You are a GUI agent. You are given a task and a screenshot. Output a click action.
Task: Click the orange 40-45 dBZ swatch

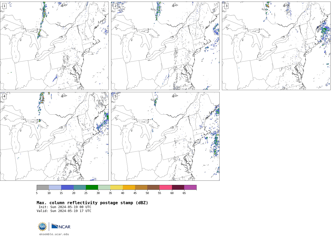129,188
